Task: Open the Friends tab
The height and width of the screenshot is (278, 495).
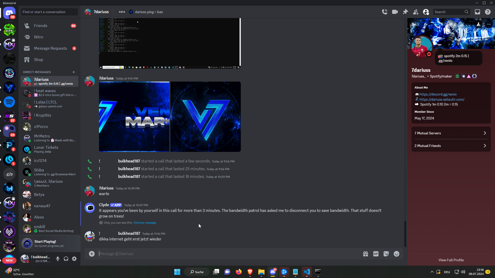Action: point(41,26)
